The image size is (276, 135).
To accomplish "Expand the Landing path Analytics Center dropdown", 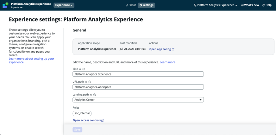I will click(x=138, y=100).
